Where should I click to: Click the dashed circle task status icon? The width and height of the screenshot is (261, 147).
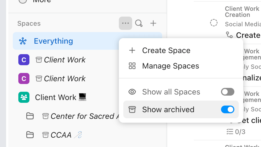click(x=214, y=23)
